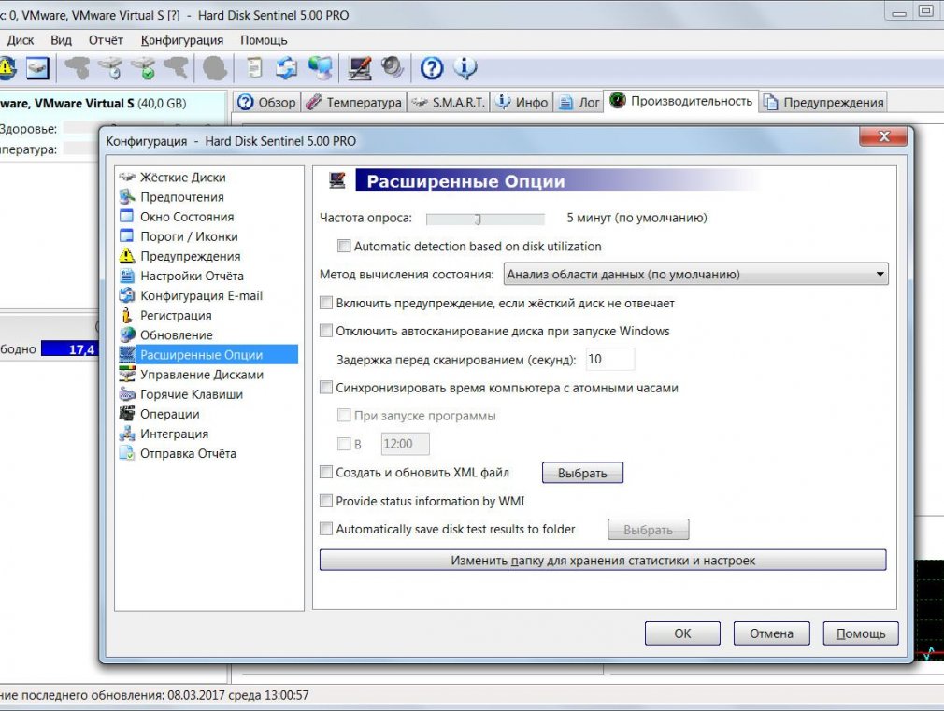Check Включить предупреждение, если жёсткий диск не отвечает
This screenshot has width=944, height=711.
pyautogui.click(x=325, y=302)
